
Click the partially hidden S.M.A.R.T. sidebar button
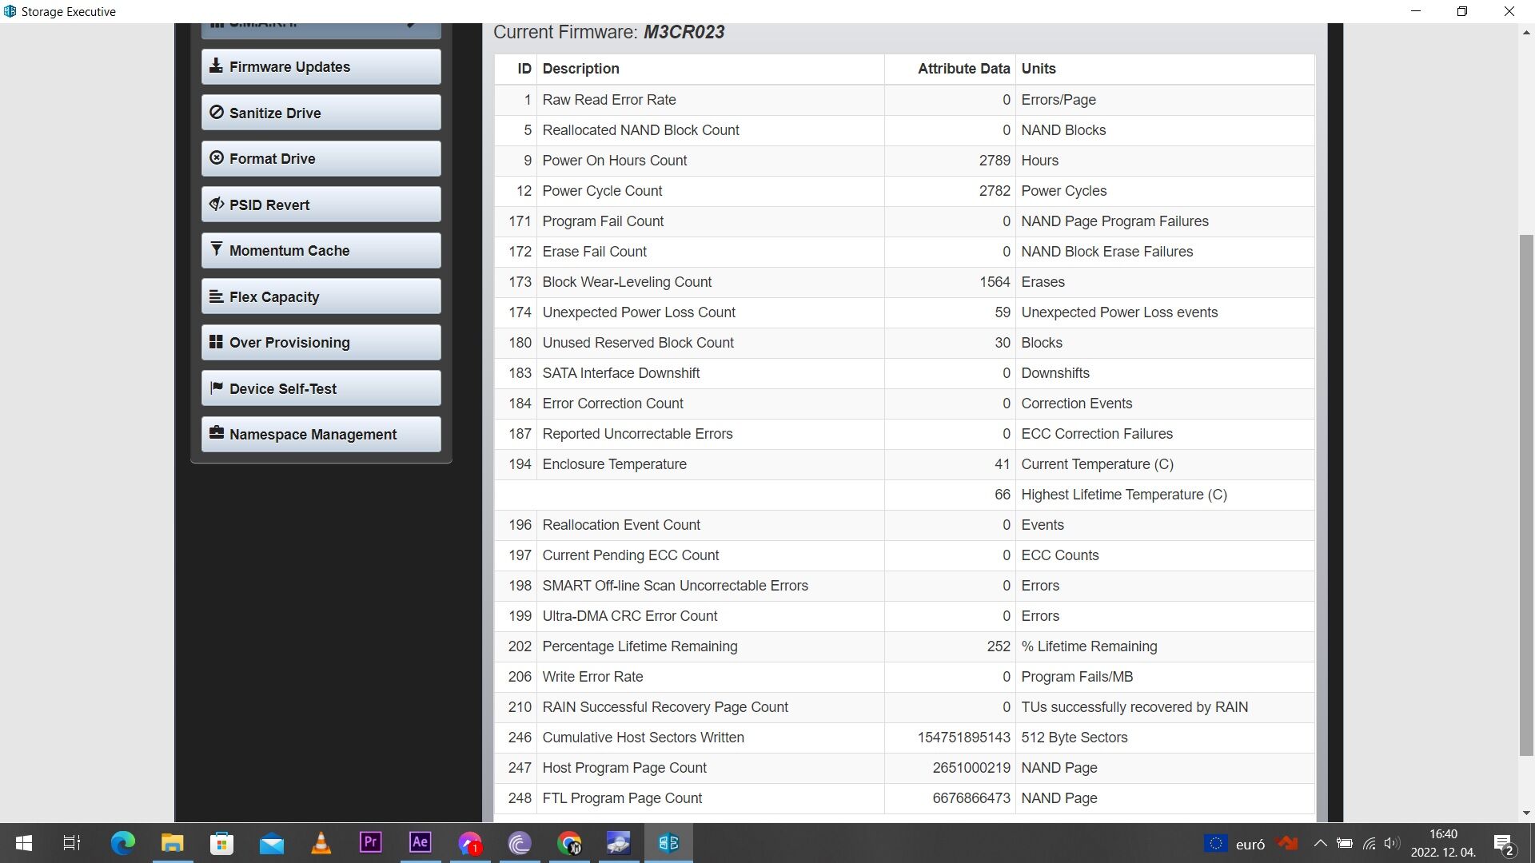(321, 30)
